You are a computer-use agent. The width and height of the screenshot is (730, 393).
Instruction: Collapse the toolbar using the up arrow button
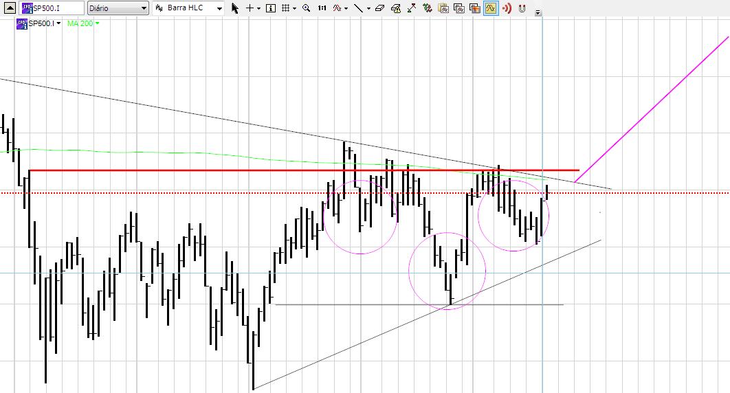[10, 8]
